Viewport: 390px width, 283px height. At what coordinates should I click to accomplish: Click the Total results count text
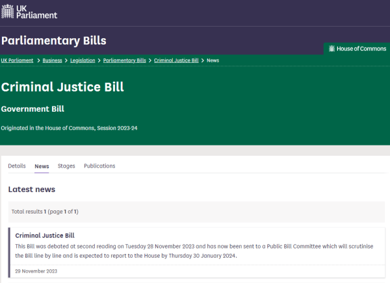tap(45, 212)
